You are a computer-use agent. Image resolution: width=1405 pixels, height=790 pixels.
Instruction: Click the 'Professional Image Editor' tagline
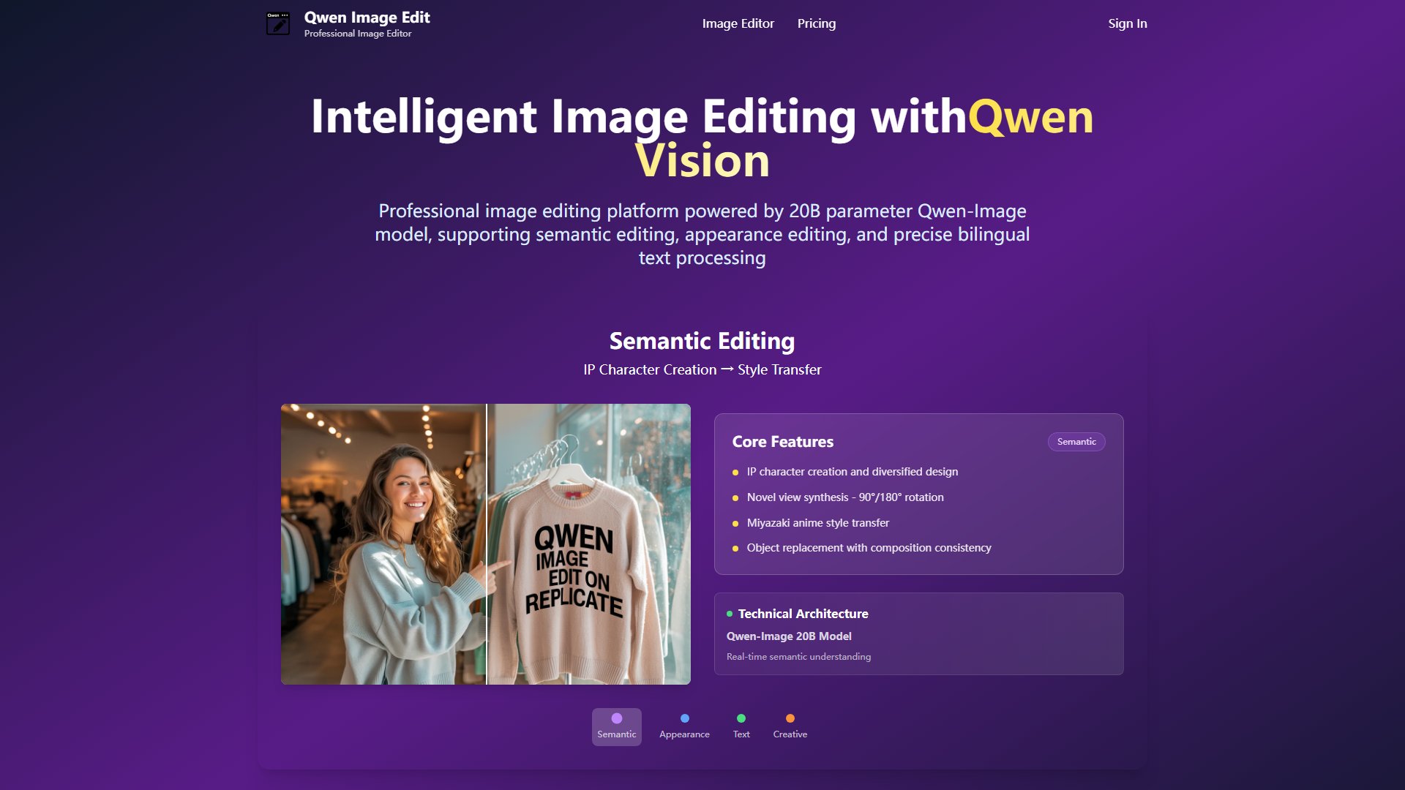358,34
